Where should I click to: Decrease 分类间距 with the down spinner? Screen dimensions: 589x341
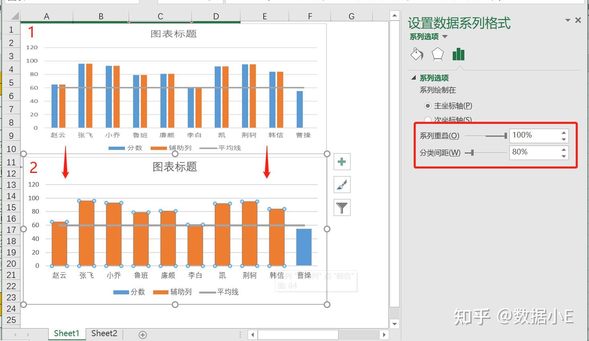click(x=564, y=156)
